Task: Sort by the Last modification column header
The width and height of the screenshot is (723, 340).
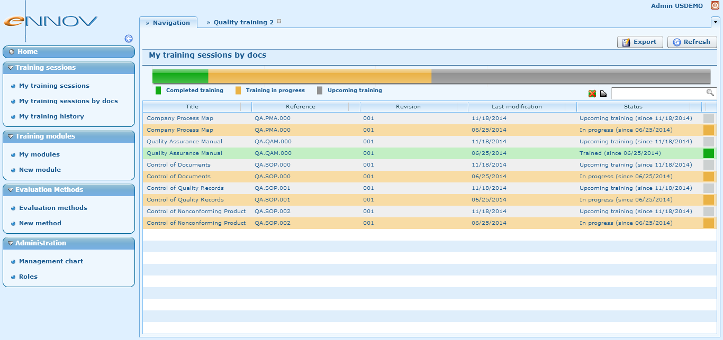Action: click(x=517, y=106)
